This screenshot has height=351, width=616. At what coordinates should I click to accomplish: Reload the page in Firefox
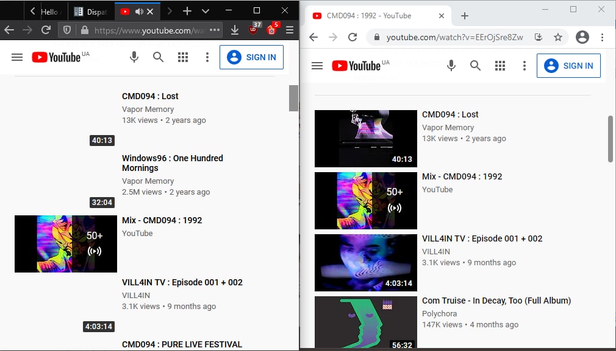(x=46, y=30)
